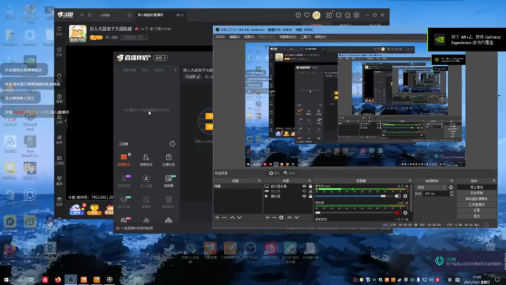Viewport: 506px width, 285px height.
Task: Toggle the lock of 媒体源 source
Action: pos(311,196)
